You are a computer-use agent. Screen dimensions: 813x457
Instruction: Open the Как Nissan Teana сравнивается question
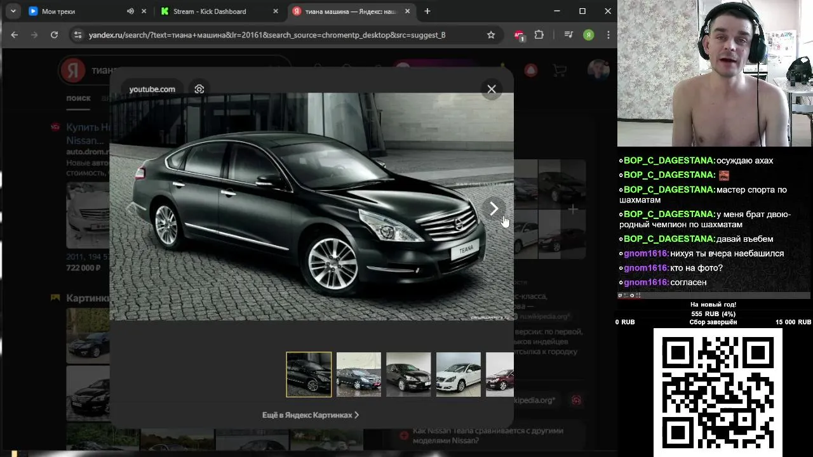click(x=488, y=435)
